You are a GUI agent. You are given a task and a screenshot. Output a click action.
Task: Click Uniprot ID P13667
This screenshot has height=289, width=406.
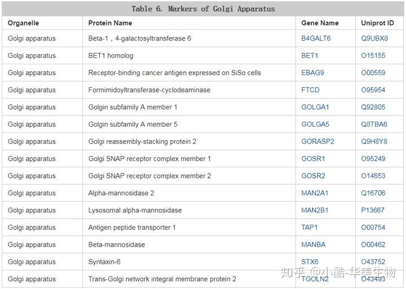coord(373,210)
